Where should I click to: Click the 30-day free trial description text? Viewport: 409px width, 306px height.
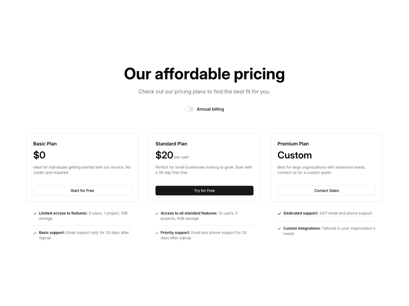(x=204, y=170)
